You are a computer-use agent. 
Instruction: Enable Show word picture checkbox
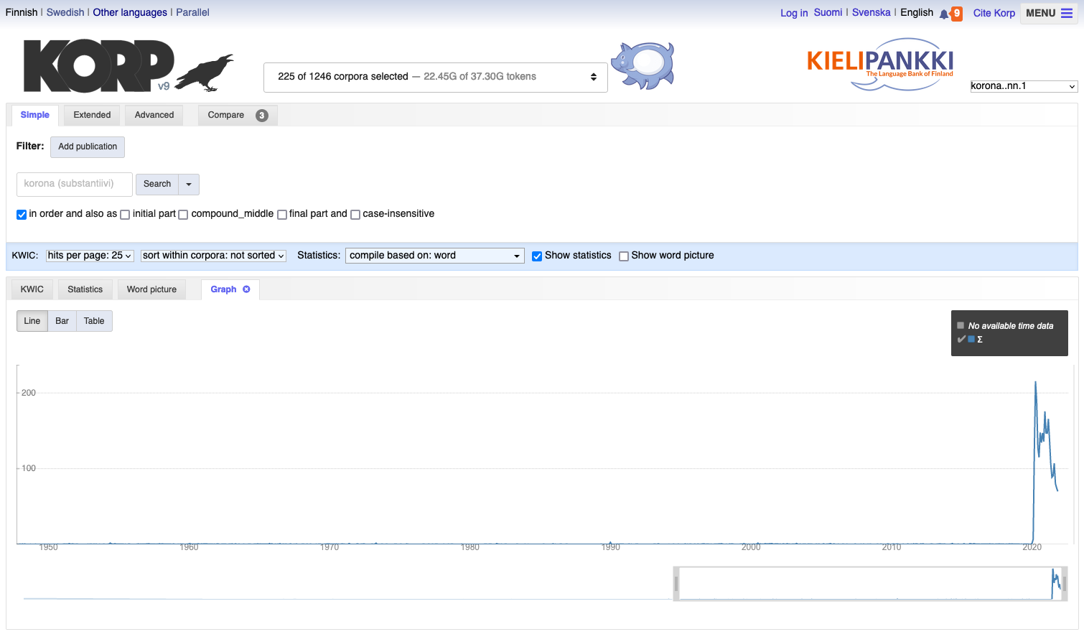click(x=624, y=256)
